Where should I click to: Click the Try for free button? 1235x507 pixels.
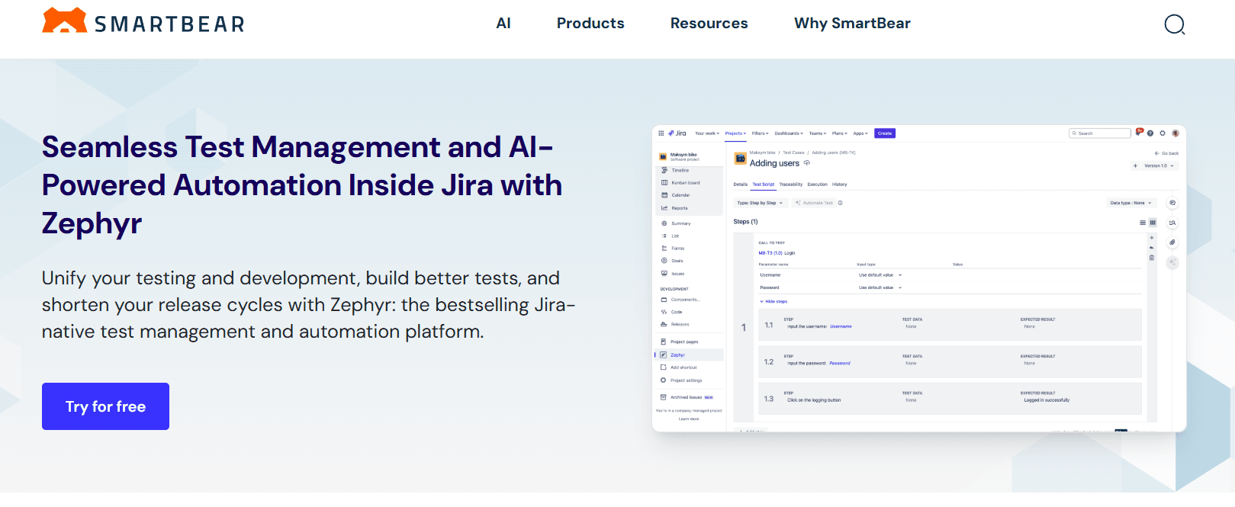105,406
